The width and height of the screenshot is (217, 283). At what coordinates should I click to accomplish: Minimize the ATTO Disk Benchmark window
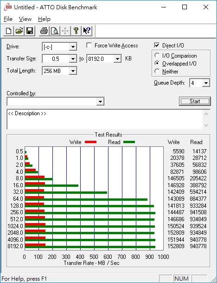click(164, 7)
